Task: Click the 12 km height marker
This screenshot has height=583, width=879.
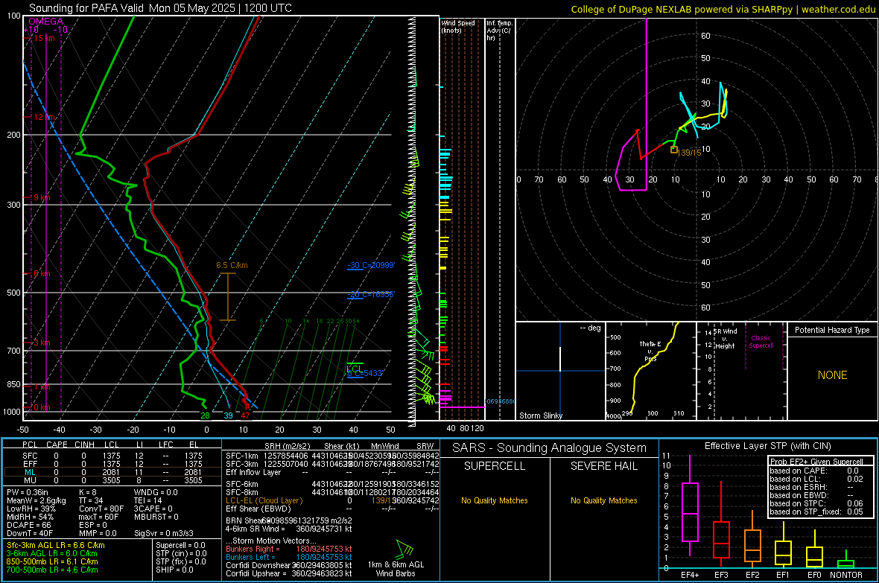Action: click(44, 117)
